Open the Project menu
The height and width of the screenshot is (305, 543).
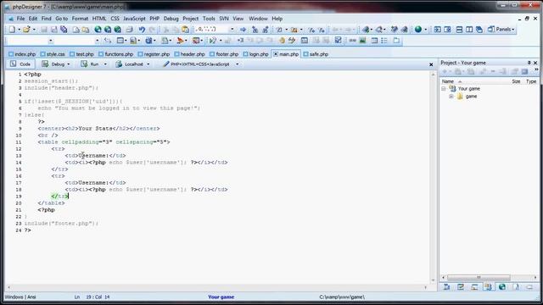pyautogui.click(x=190, y=19)
